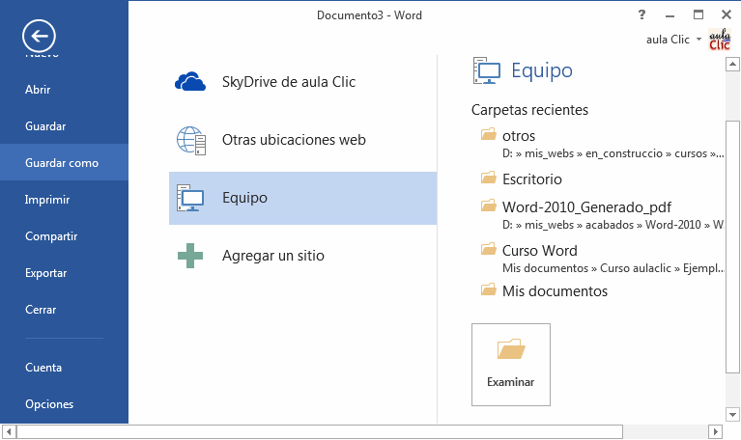Open recent folder Mis documentos

point(555,291)
